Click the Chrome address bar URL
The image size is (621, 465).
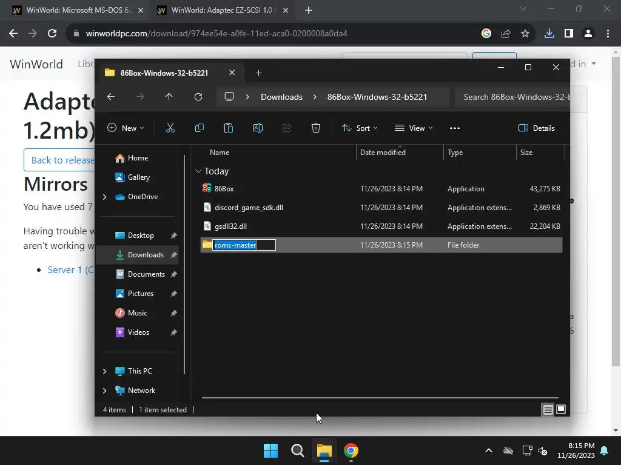(x=217, y=34)
